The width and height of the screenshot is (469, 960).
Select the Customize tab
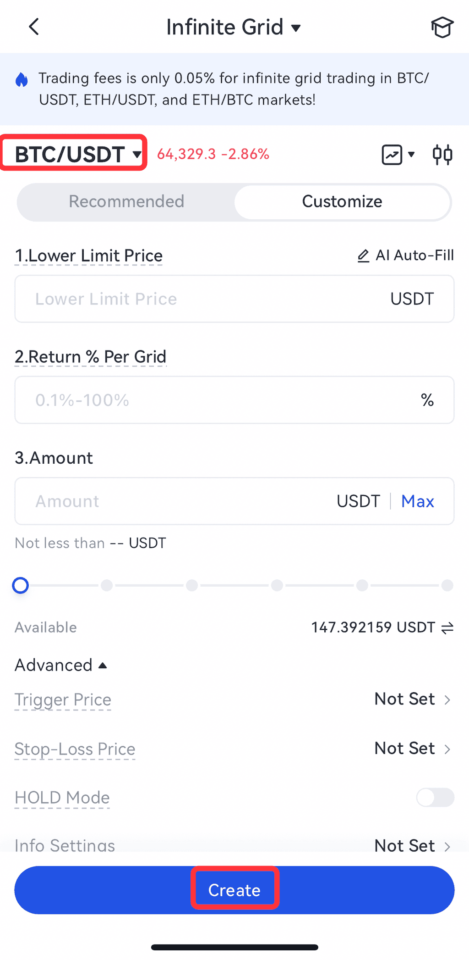pyautogui.click(x=342, y=202)
